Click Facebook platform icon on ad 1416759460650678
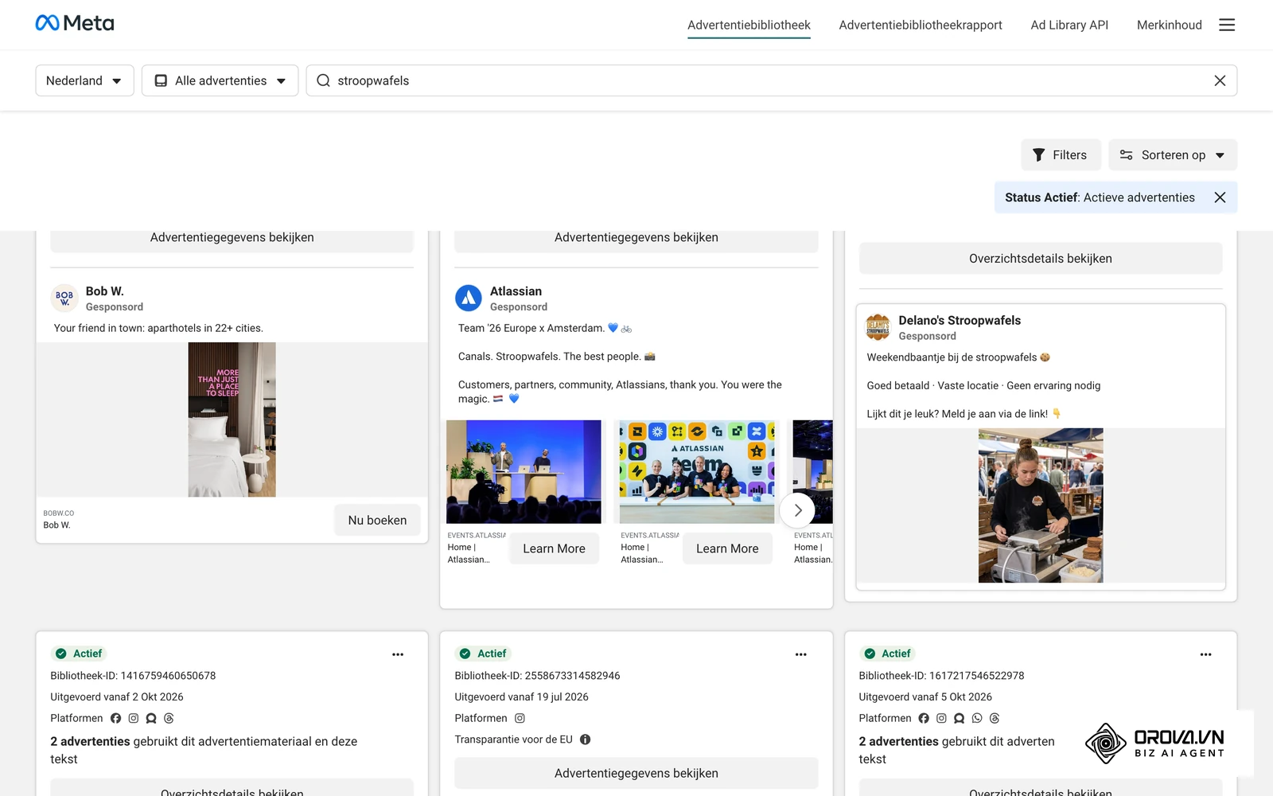This screenshot has width=1273, height=796. point(116,718)
